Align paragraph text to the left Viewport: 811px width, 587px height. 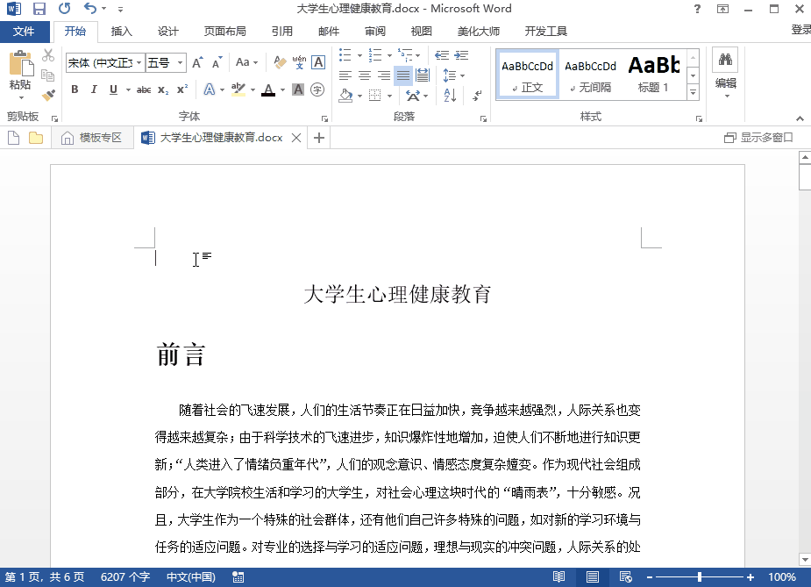[345, 75]
